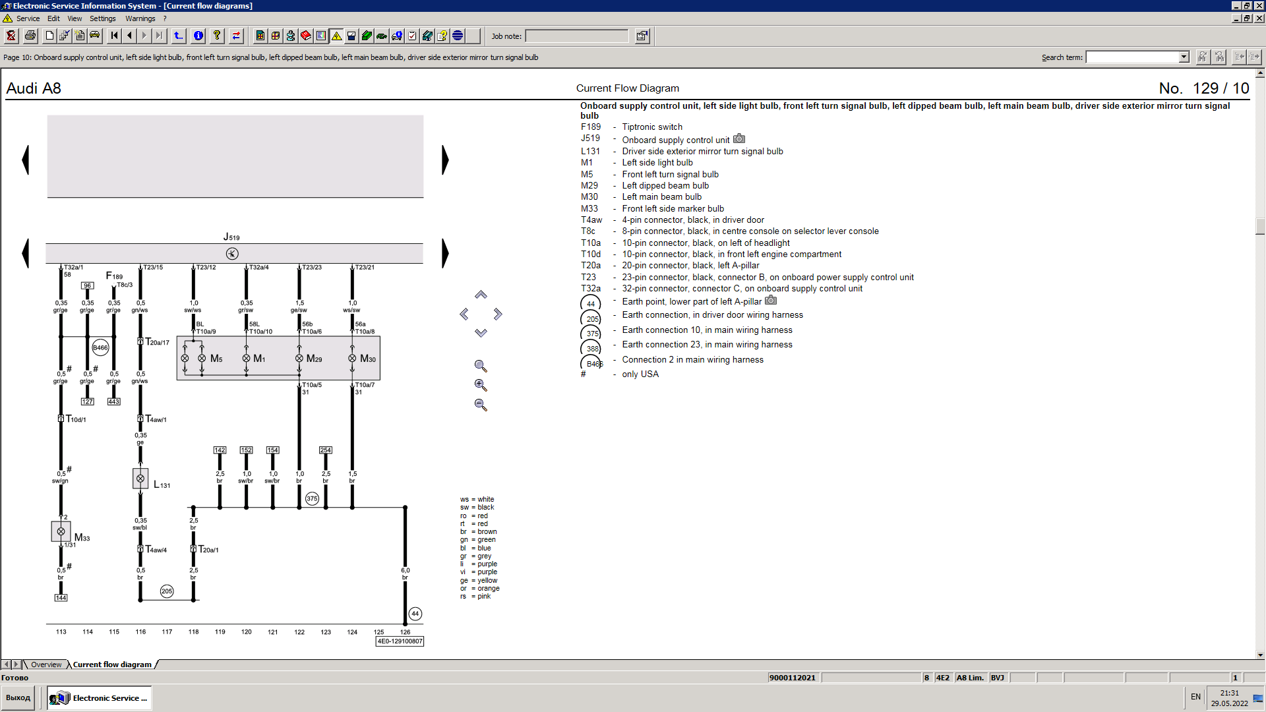Click into the Job note field
This screenshot has width=1266, height=712.
[576, 36]
